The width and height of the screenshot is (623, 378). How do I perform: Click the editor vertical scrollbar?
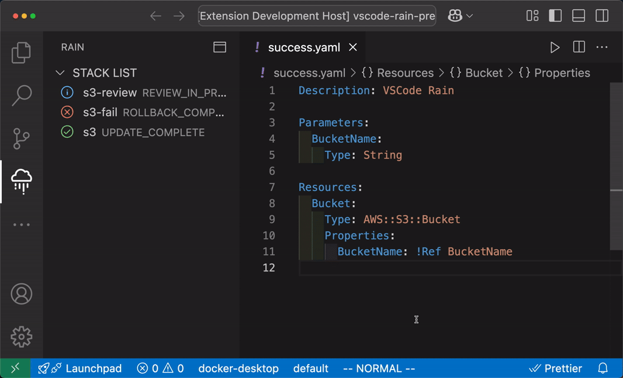616,167
